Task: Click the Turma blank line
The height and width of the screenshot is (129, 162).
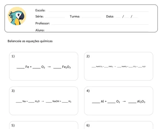Action: click(91, 17)
